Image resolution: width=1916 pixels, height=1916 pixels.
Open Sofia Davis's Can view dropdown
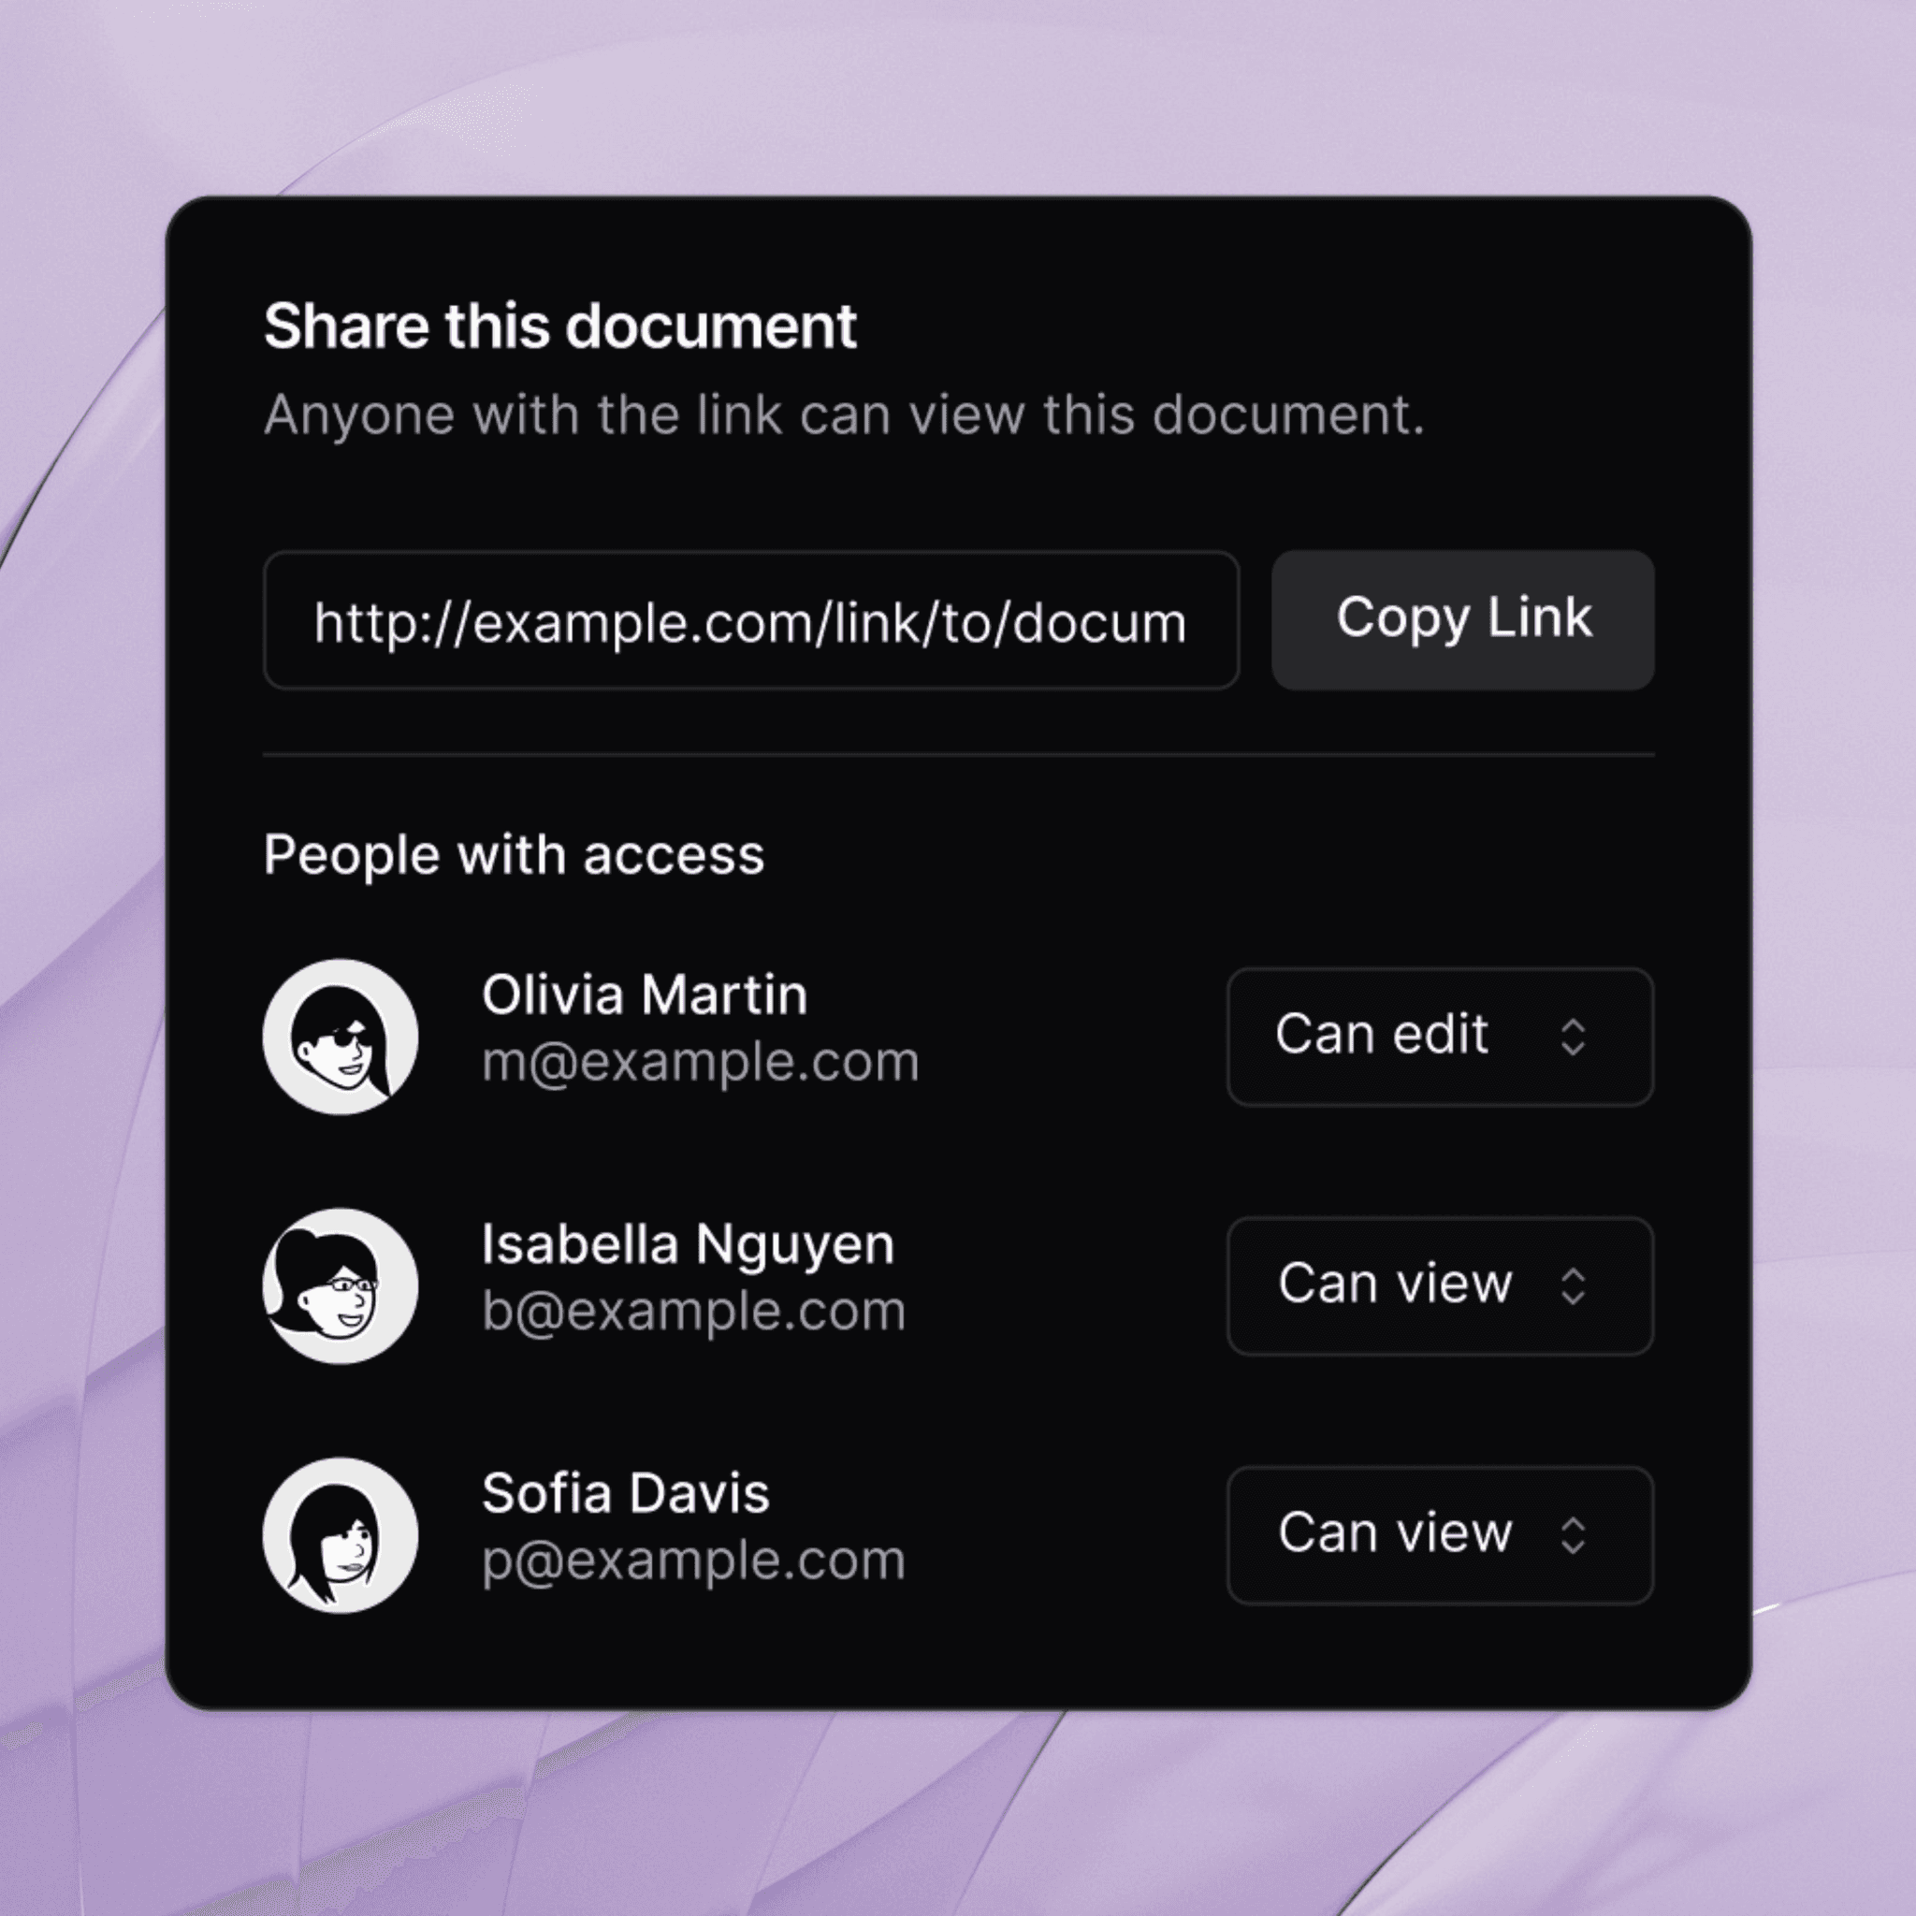coord(1440,1535)
